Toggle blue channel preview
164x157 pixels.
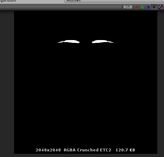tap(148, 7)
